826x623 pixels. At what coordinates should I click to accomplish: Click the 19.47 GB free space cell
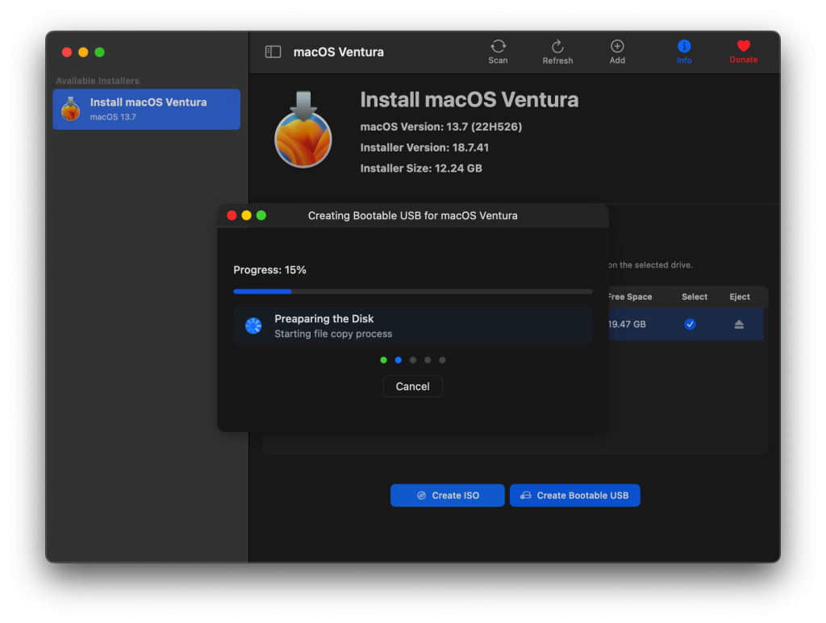627,324
